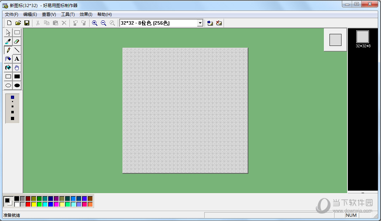Open the 文件(F) menu
The image size is (381, 221).
coord(11,14)
